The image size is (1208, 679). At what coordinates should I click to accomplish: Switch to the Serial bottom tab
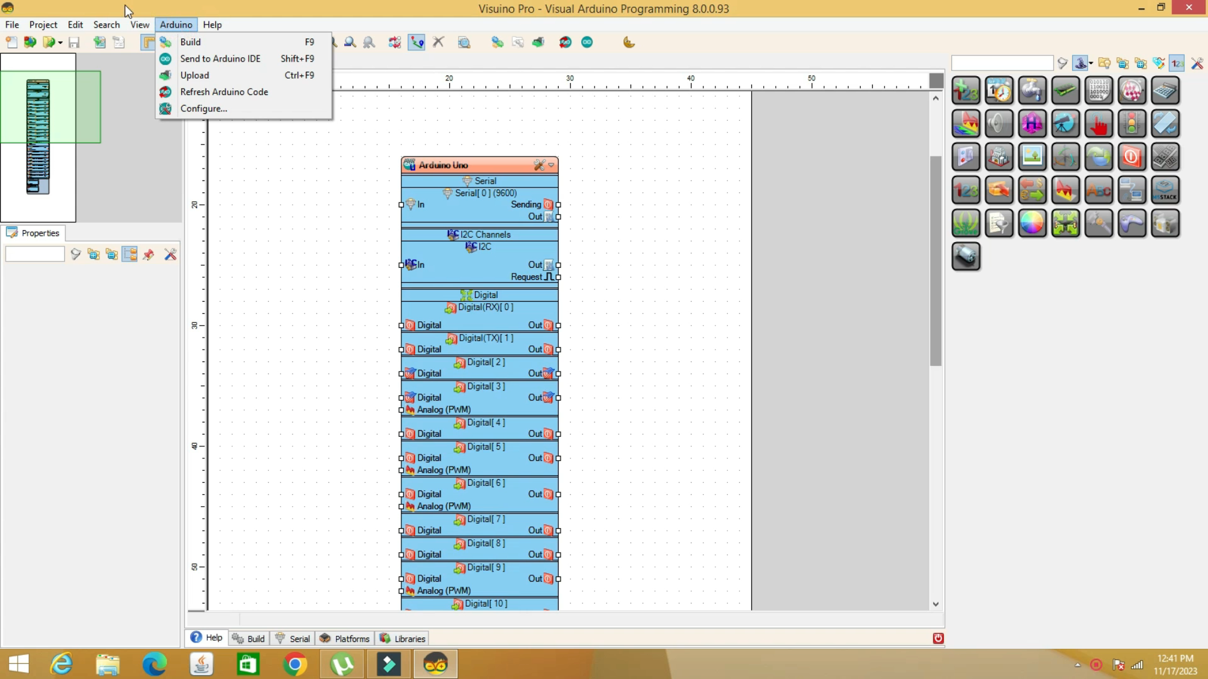[x=293, y=639]
